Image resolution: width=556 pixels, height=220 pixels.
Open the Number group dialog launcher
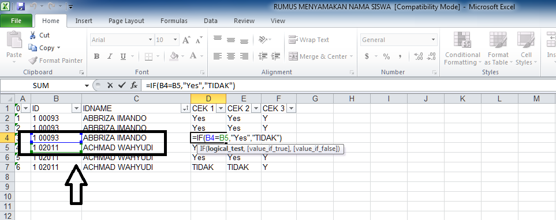point(434,73)
